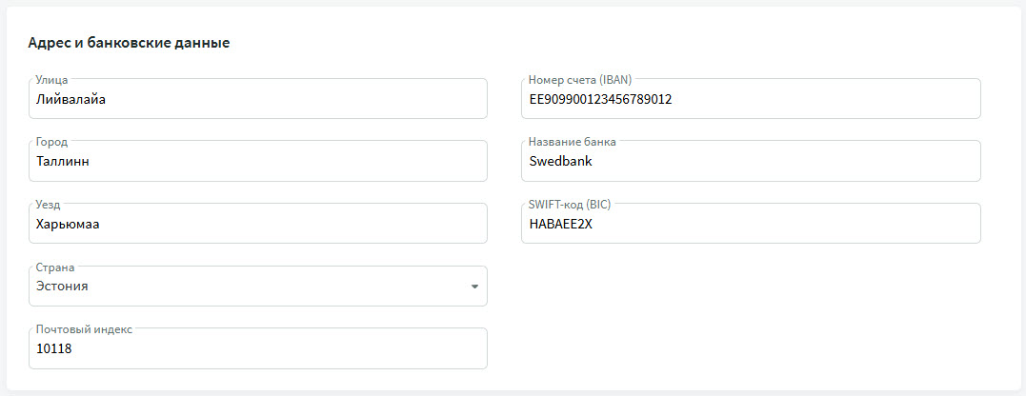The width and height of the screenshot is (1026, 396).
Task: Click the Почтовый индекс field showing 10118
Action: pos(257,349)
